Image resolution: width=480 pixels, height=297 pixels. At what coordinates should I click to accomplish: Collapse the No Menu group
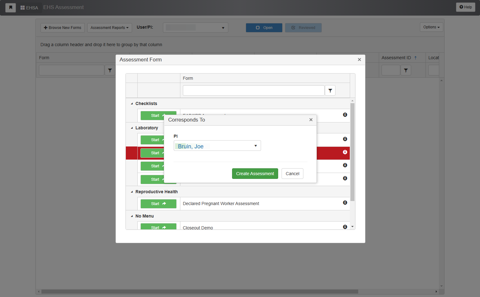tap(132, 216)
